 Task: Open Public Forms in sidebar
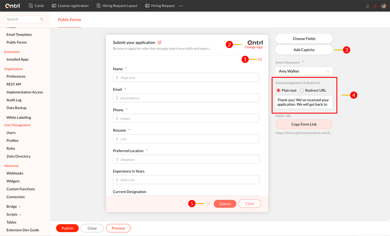17,42
